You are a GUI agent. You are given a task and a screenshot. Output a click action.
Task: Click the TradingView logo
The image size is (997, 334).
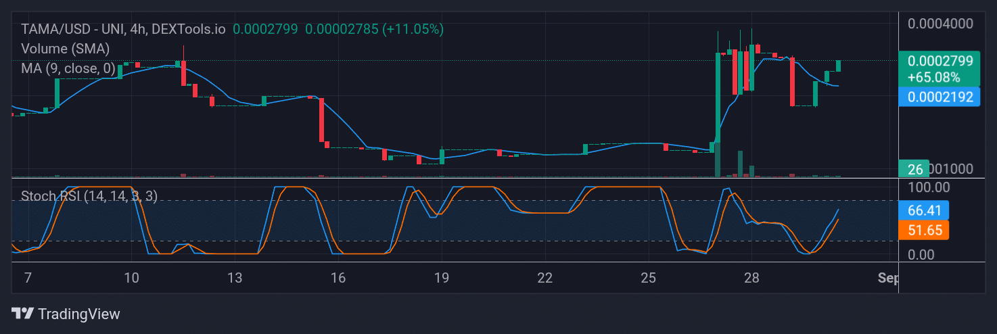[22, 313]
